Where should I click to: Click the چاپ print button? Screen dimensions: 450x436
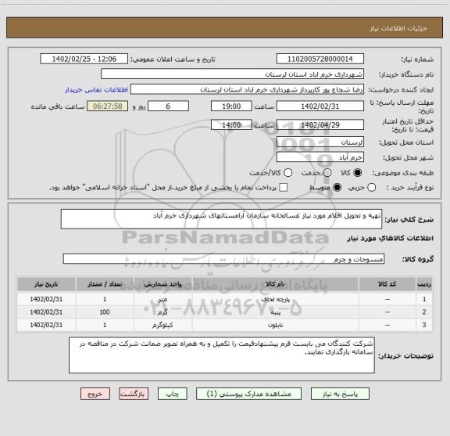coord(173,394)
